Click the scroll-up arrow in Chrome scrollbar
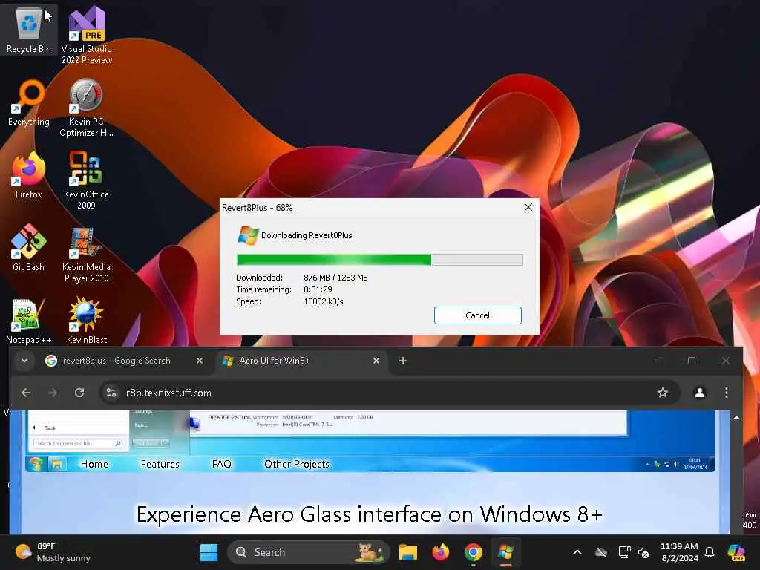The image size is (760, 570). [x=737, y=417]
